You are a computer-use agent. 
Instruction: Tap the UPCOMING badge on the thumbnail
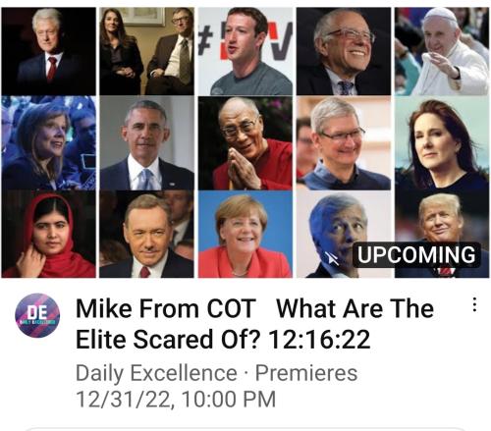click(x=416, y=254)
